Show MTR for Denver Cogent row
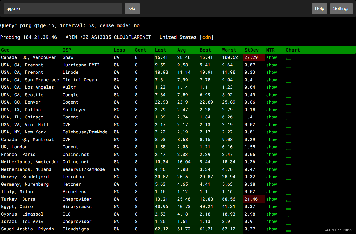This screenshot has height=234, width=356. click(271, 102)
